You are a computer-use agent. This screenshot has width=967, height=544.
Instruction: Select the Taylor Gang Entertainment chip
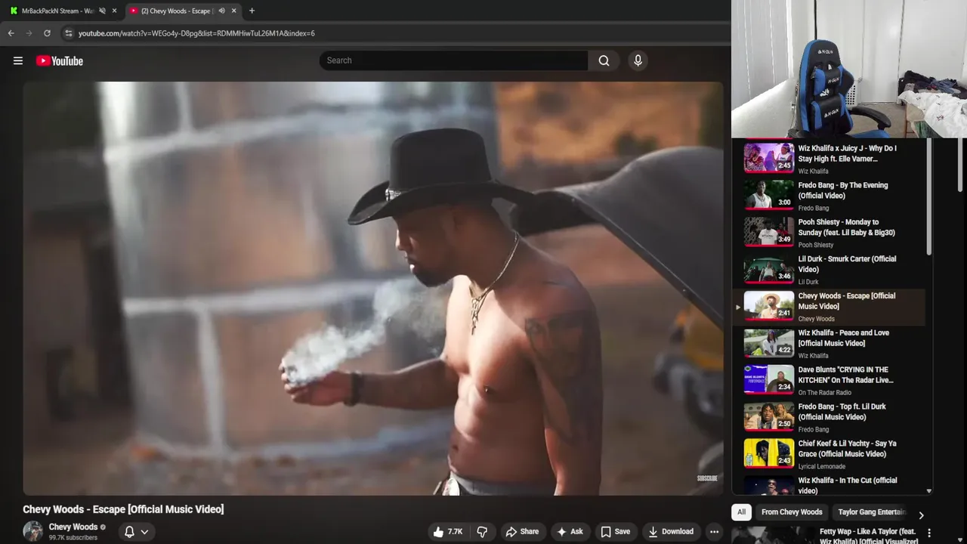(x=871, y=512)
